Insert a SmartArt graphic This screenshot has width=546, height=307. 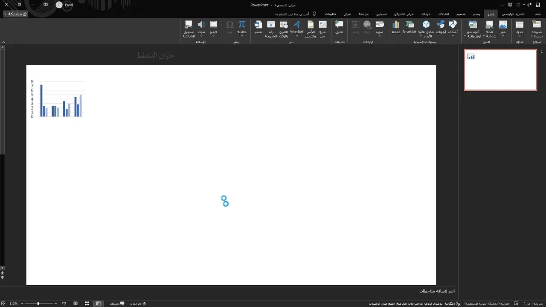(x=409, y=27)
